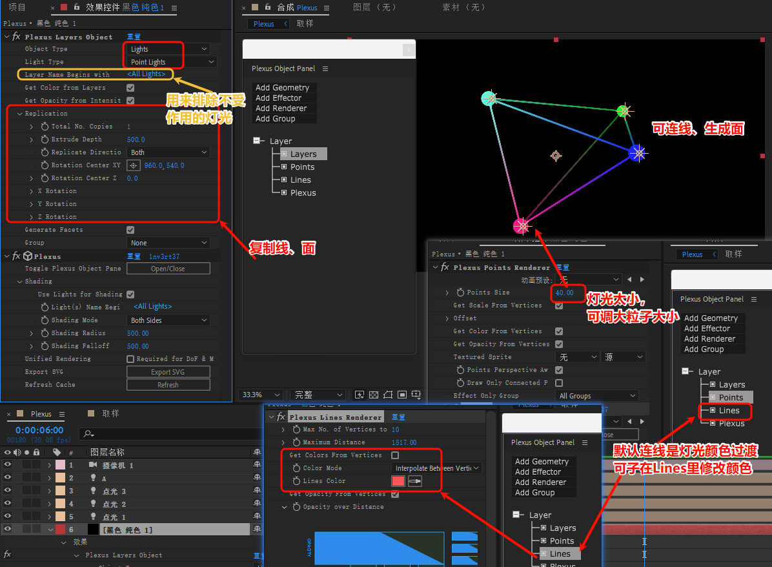Open viewer zoom 33.3% dropdown

click(261, 395)
